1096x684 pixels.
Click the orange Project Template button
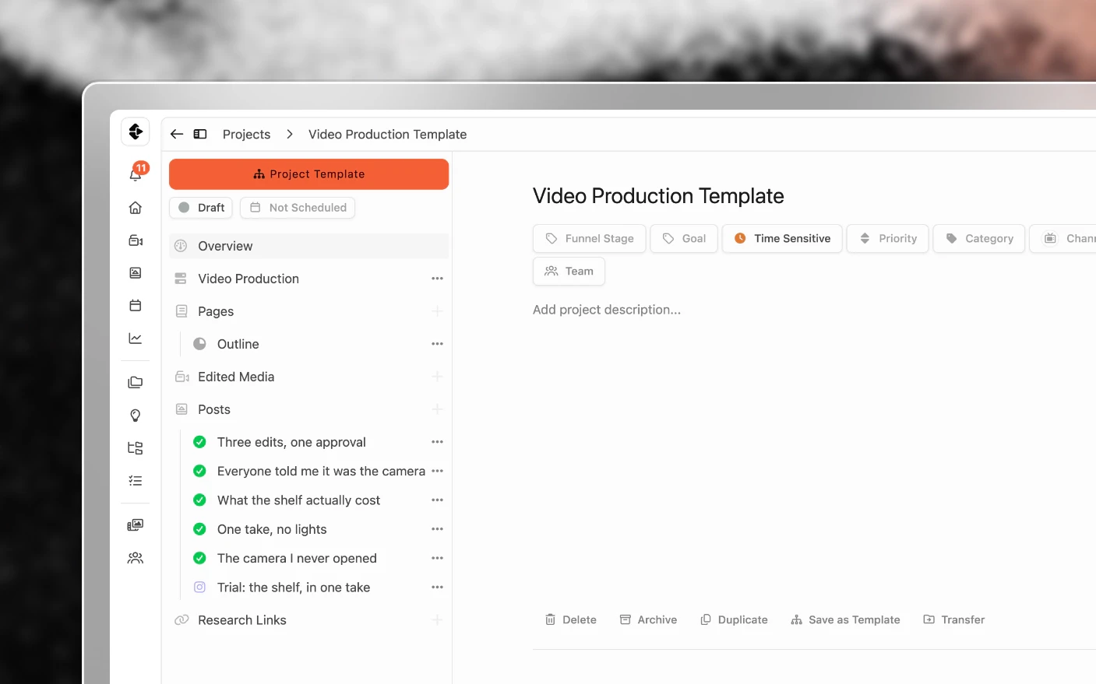(308, 174)
